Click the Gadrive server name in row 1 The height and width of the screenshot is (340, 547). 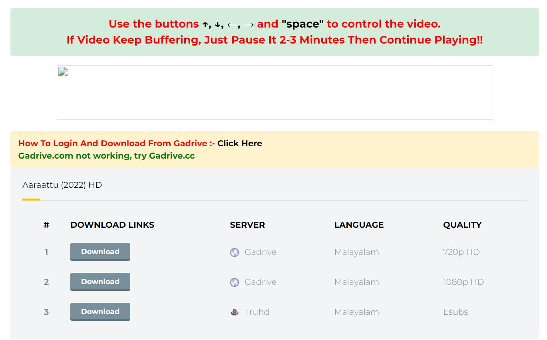pos(261,252)
